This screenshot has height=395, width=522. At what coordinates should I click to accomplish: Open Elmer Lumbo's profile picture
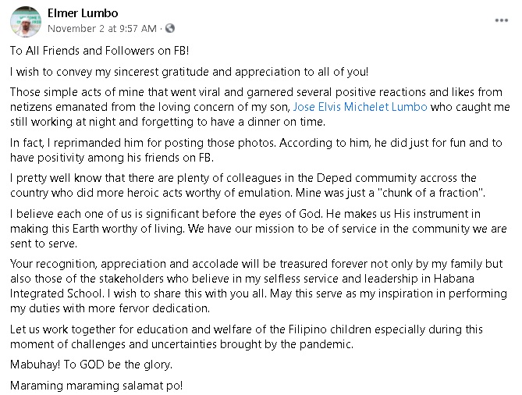[x=26, y=22]
